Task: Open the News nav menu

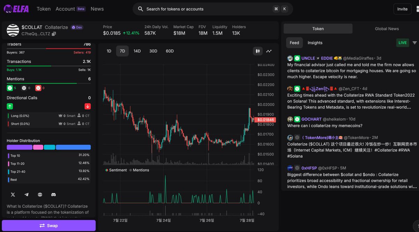Action: pos(97,9)
